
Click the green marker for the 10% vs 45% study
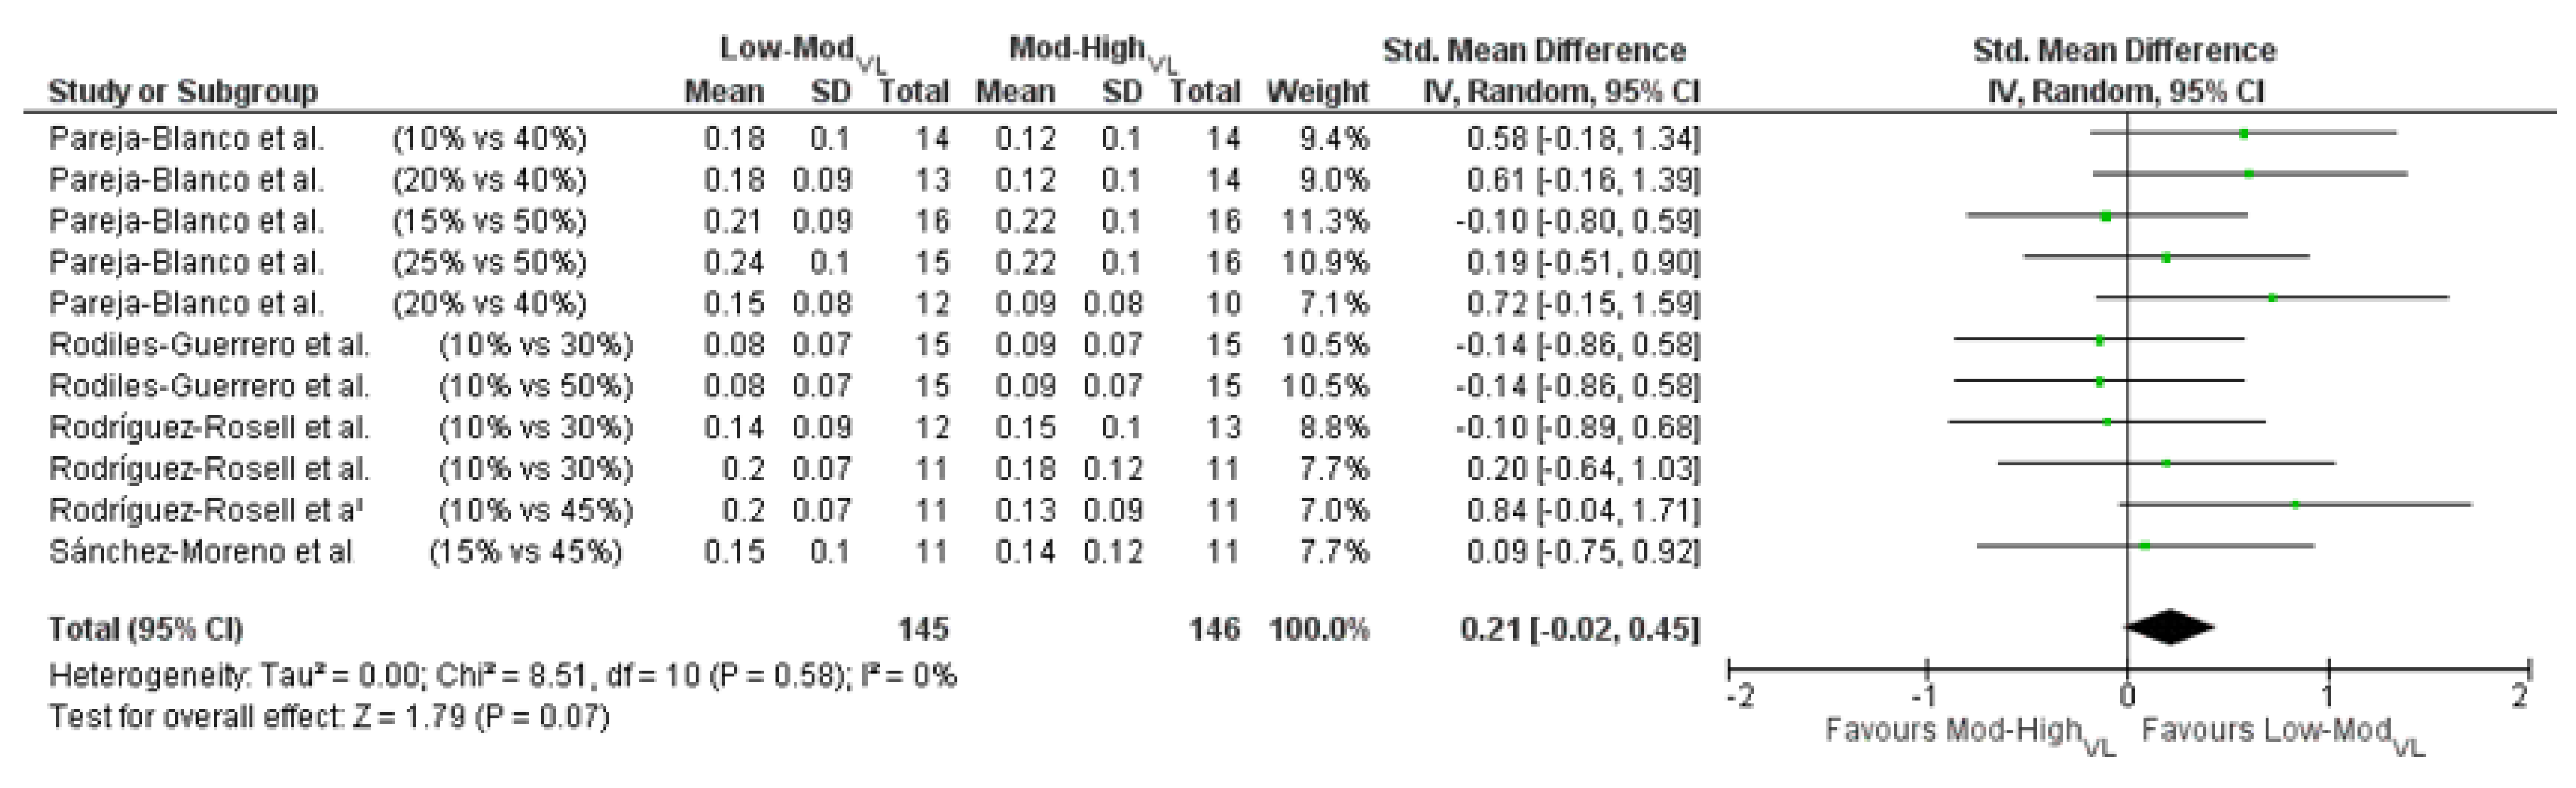pyautogui.click(x=2295, y=505)
